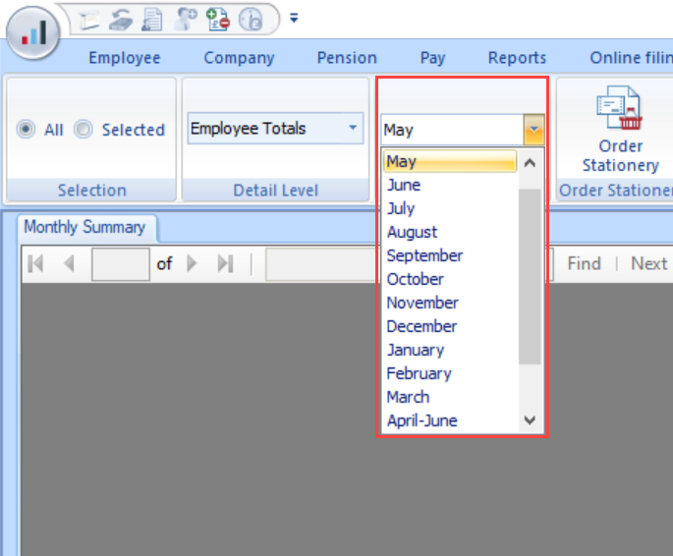The height and width of the screenshot is (556, 673).
Task: Click the clock with pound icon
Action: click(x=251, y=20)
